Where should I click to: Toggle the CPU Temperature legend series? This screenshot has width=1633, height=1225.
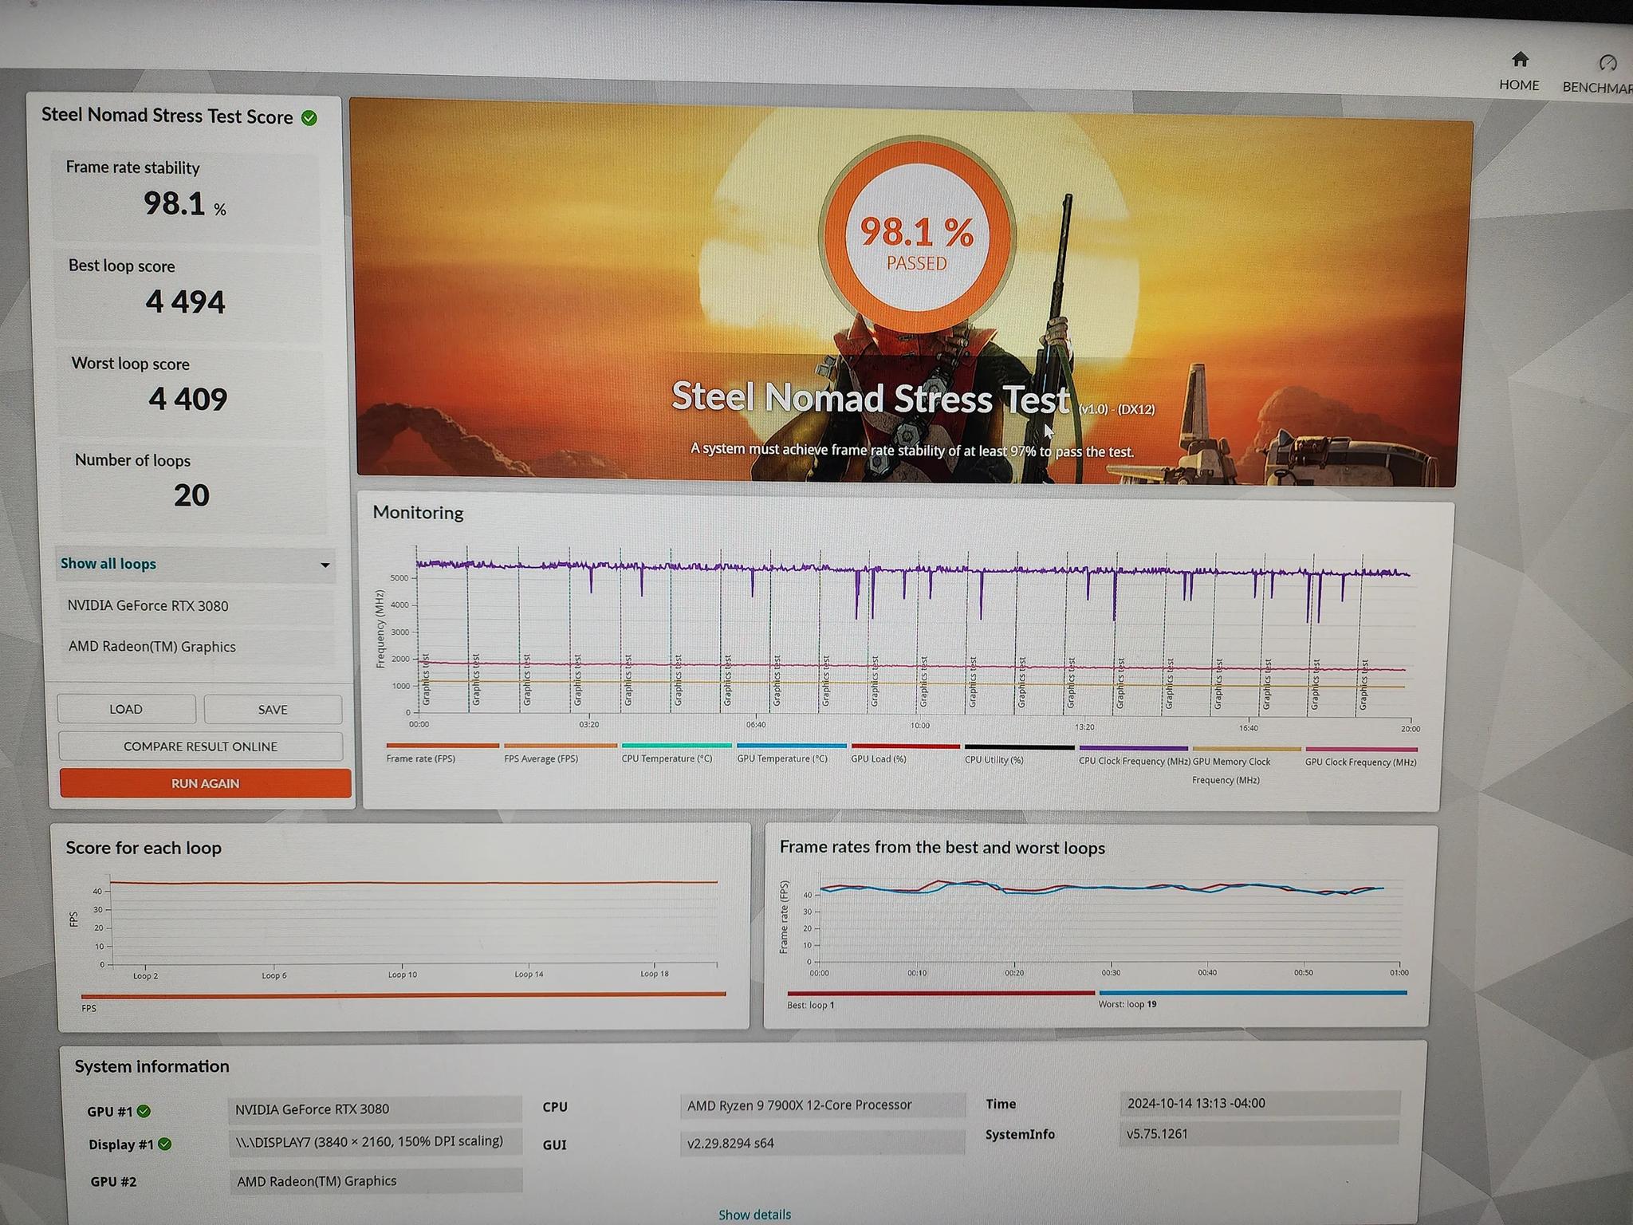tap(667, 758)
